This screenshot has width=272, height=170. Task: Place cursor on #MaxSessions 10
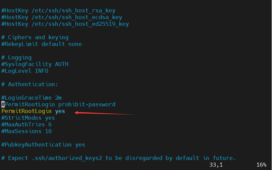coord(26,131)
